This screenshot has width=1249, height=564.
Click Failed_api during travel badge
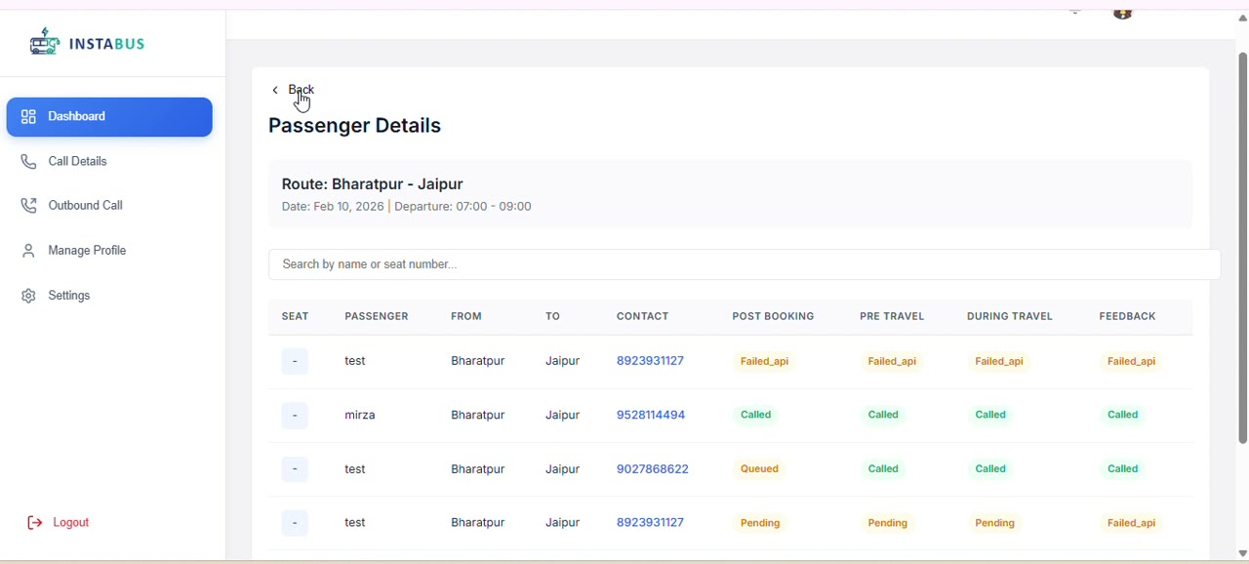(x=1000, y=361)
